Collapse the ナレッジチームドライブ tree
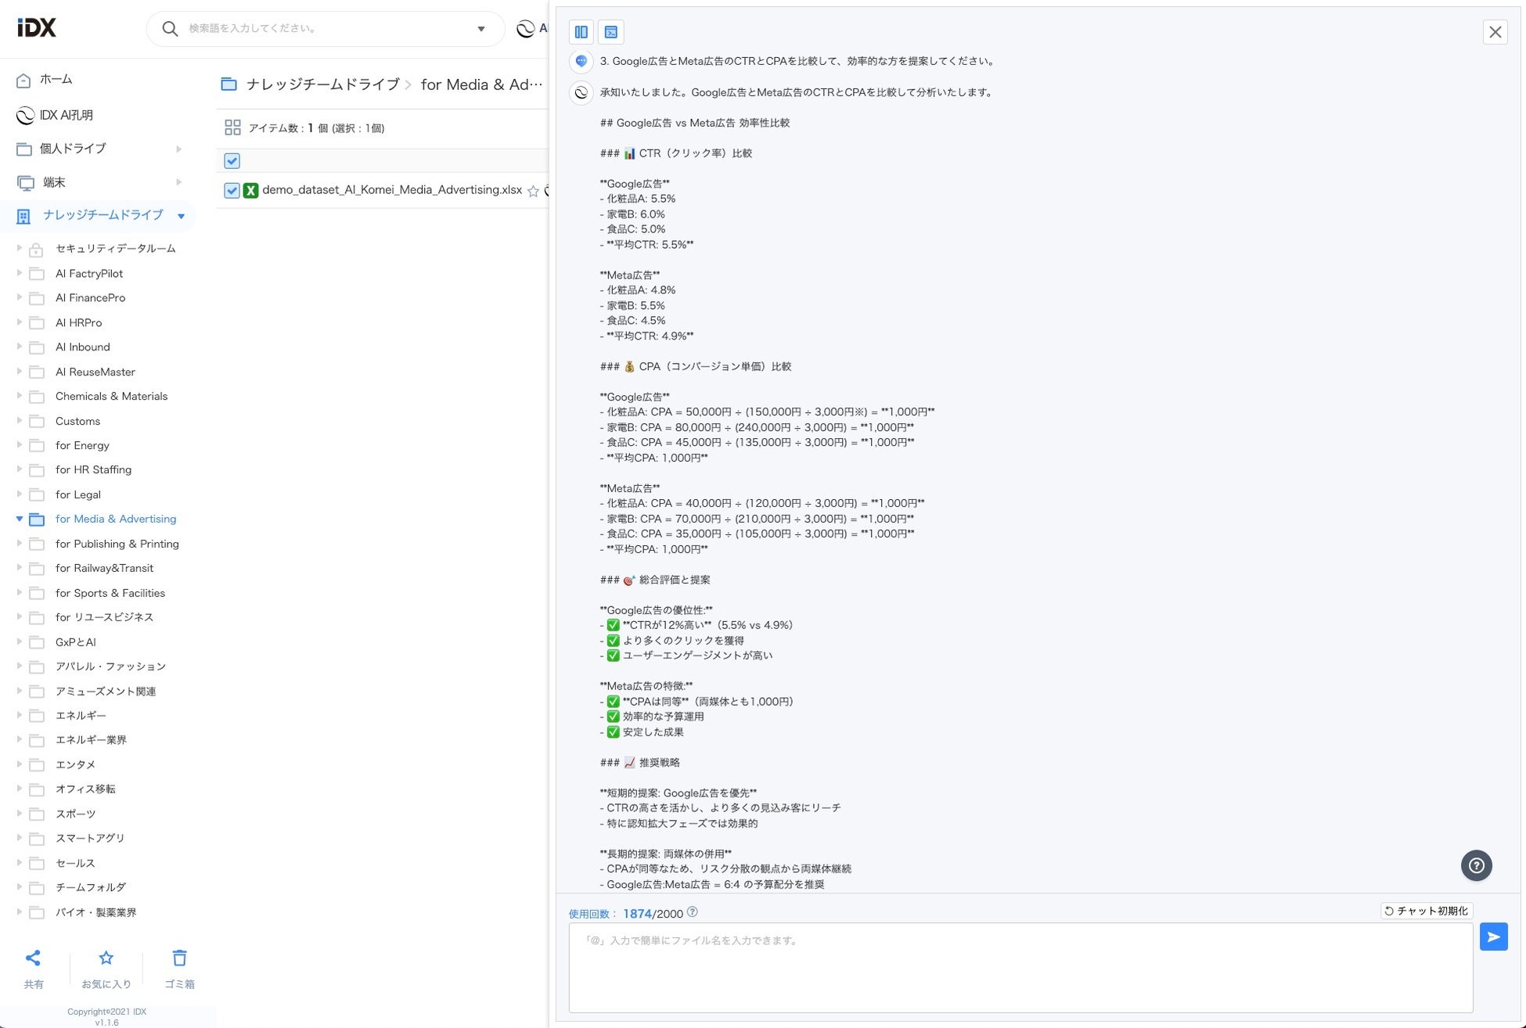This screenshot has height=1028, width=1526. click(x=181, y=216)
